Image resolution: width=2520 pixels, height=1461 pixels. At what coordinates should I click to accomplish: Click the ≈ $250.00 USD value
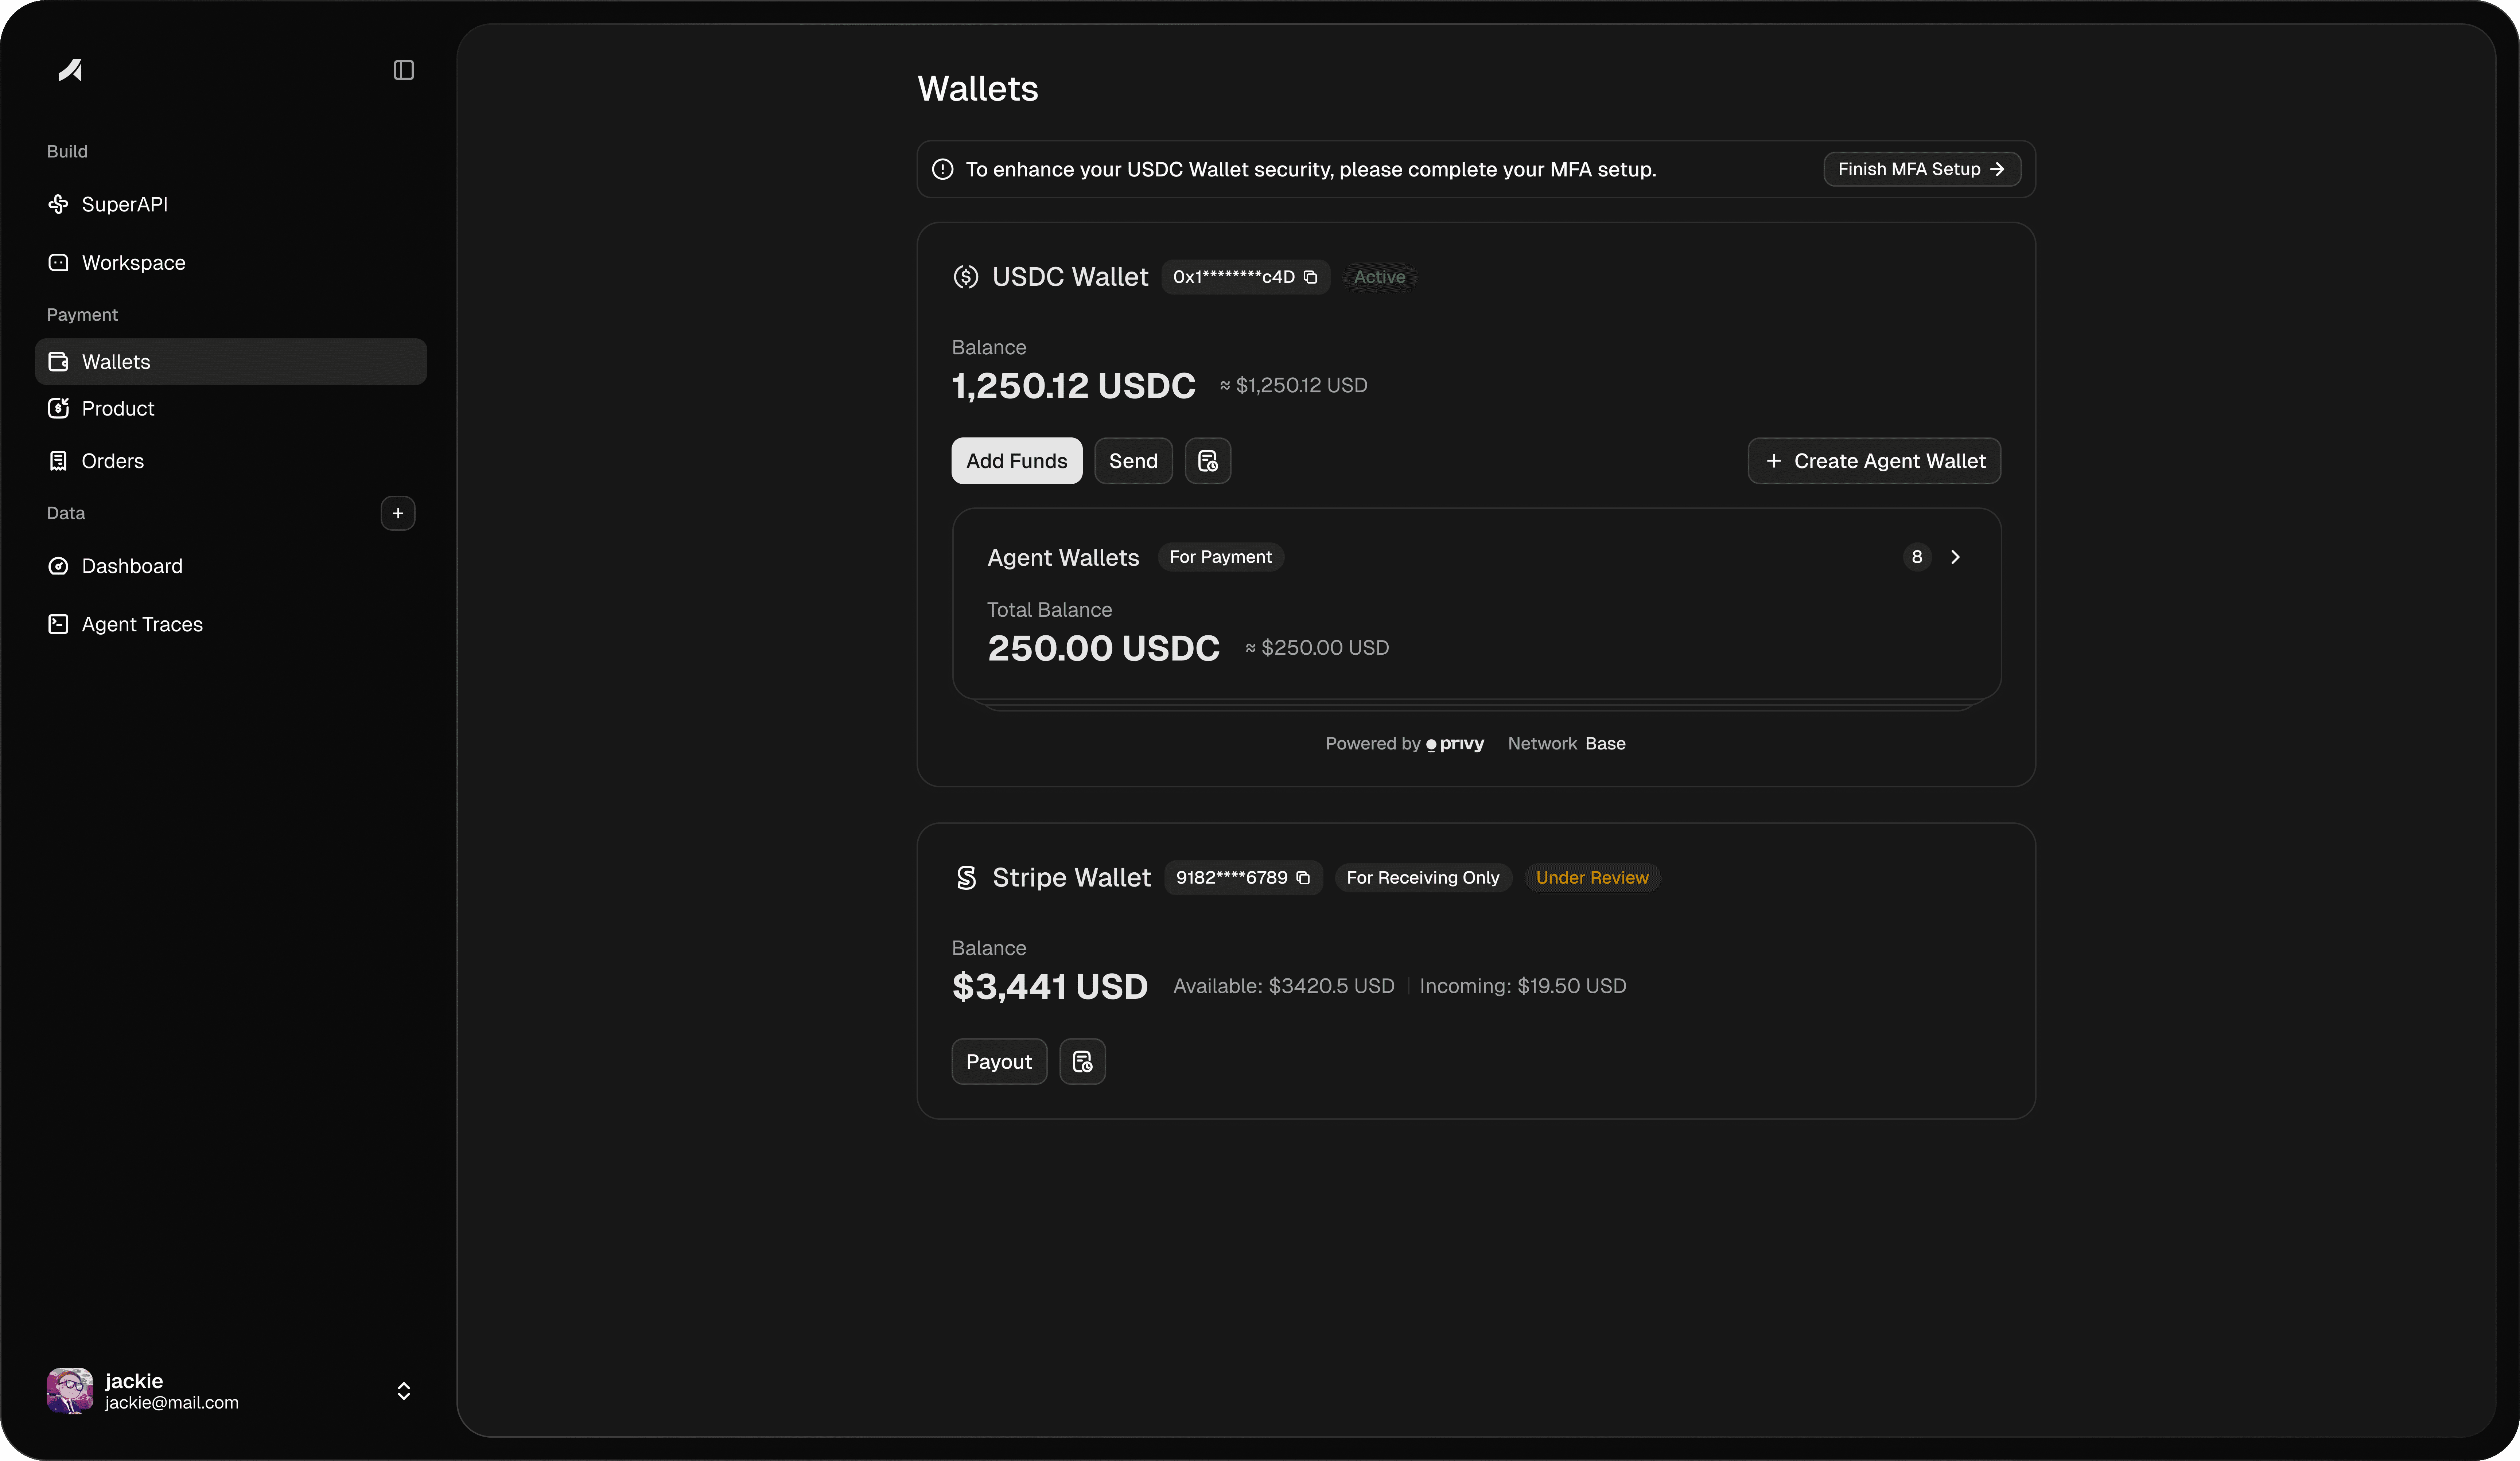(1317, 648)
